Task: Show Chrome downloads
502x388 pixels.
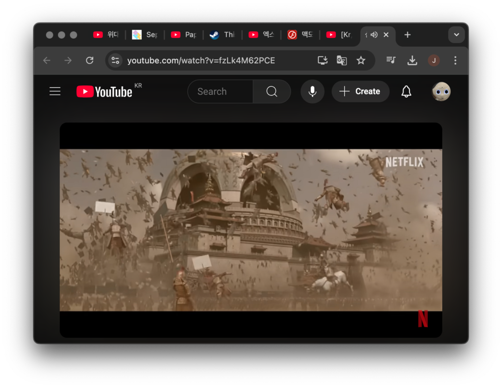Action: tap(412, 60)
